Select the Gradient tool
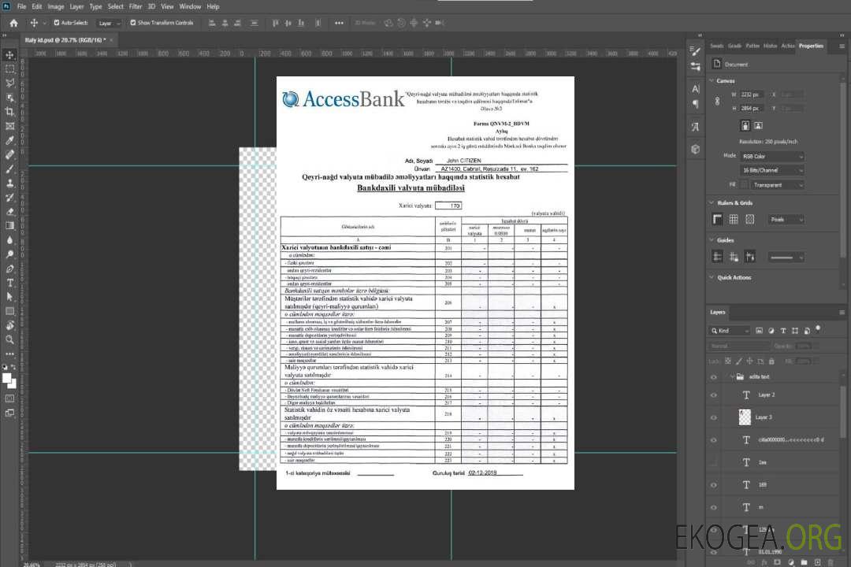 (9, 226)
